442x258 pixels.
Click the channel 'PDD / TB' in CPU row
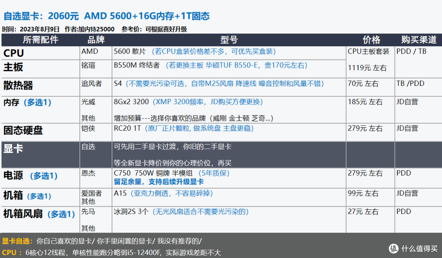pyautogui.click(x=411, y=51)
